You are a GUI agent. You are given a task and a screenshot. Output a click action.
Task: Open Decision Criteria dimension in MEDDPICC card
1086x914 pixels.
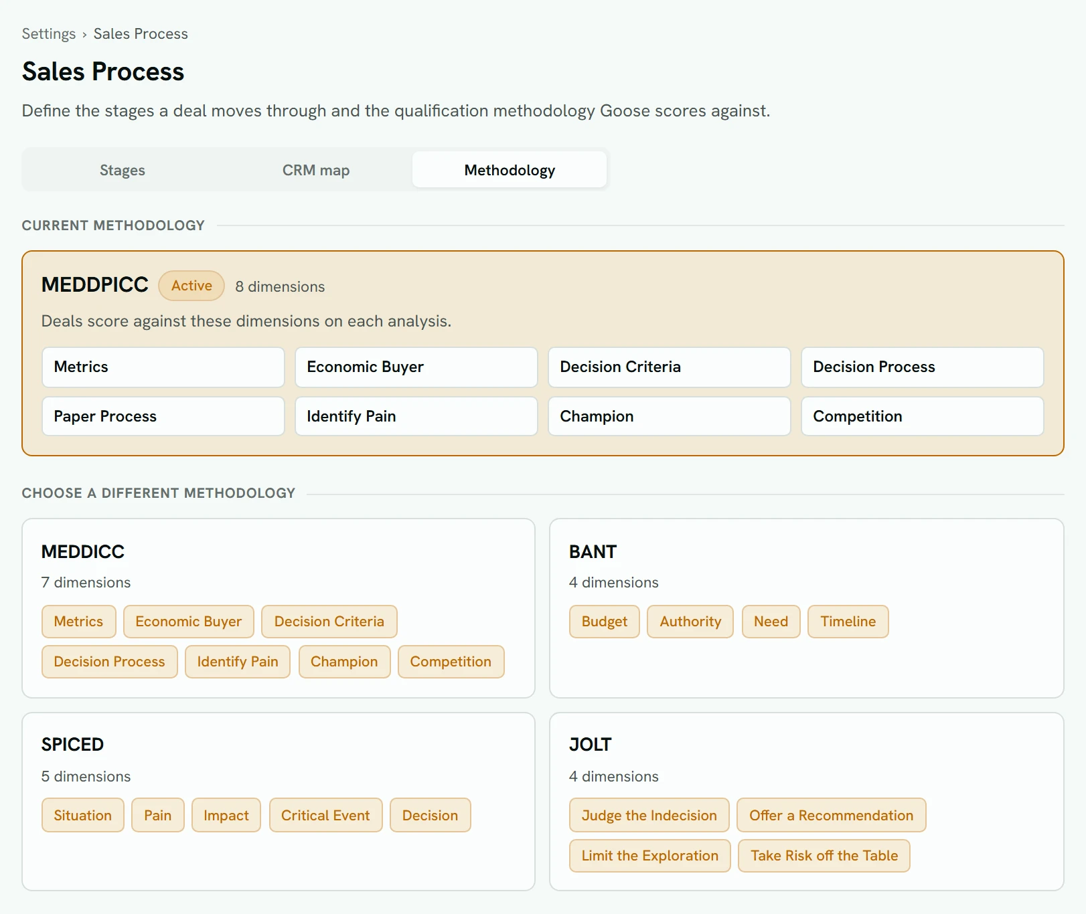tap(670, 367)
